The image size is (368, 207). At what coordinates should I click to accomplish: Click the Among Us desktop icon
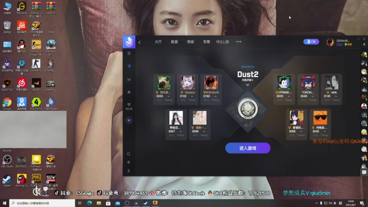22,180
